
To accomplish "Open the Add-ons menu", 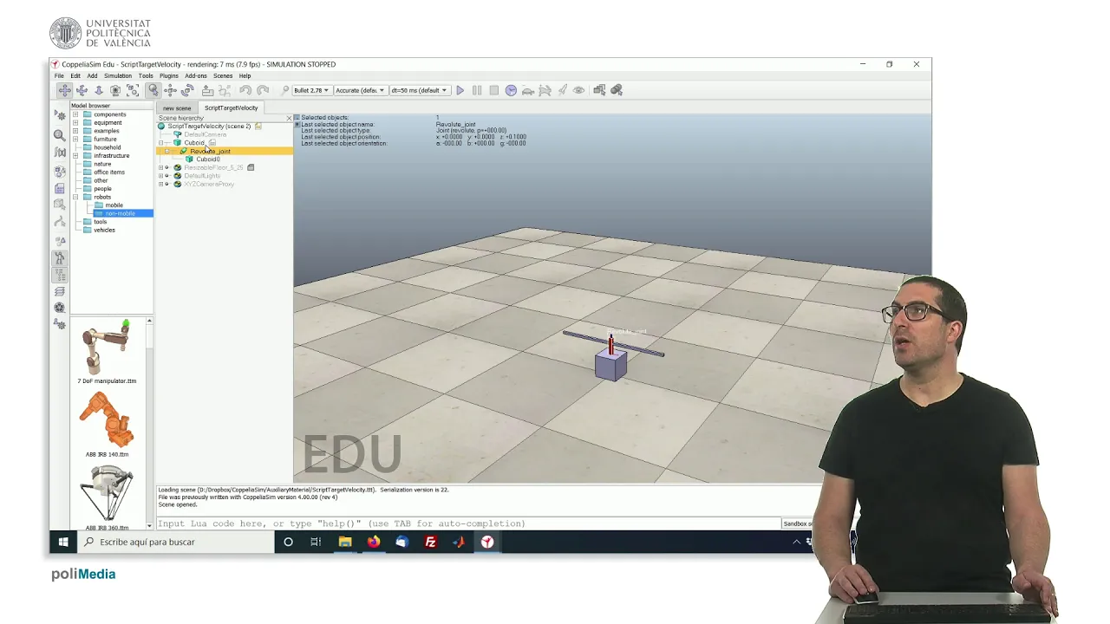I will (x=196, y=76).
